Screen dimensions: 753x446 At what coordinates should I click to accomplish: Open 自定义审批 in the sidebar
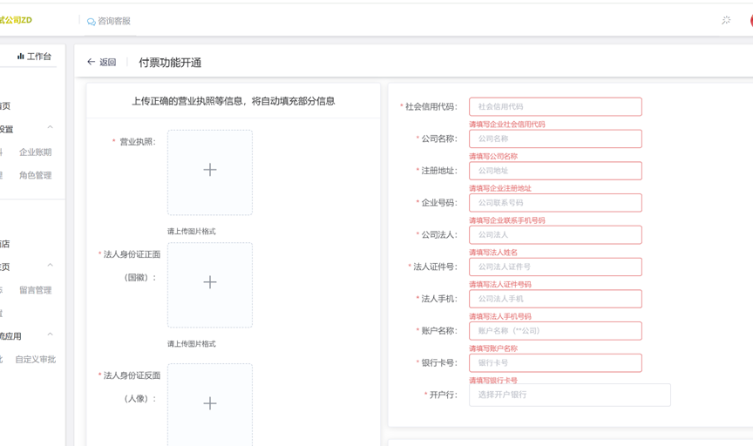coord(36,359)
